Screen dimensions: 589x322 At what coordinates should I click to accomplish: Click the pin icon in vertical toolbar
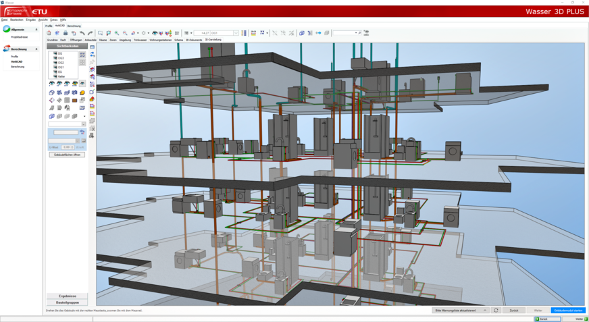click(92, 62)
